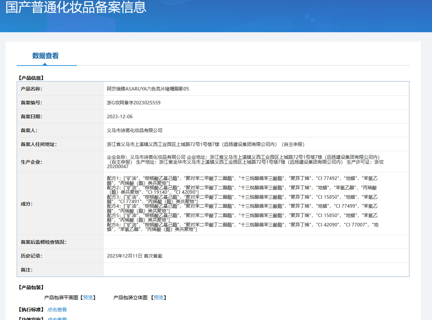This screenshot has height=320, width=432.
Task: Click the 配方2 ingredient line
Action: (x=242, y=190)
